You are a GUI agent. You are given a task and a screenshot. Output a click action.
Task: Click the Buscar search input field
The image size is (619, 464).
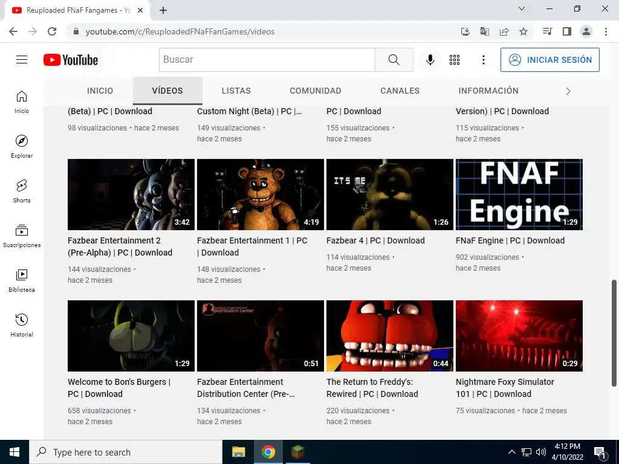[267, 60]
